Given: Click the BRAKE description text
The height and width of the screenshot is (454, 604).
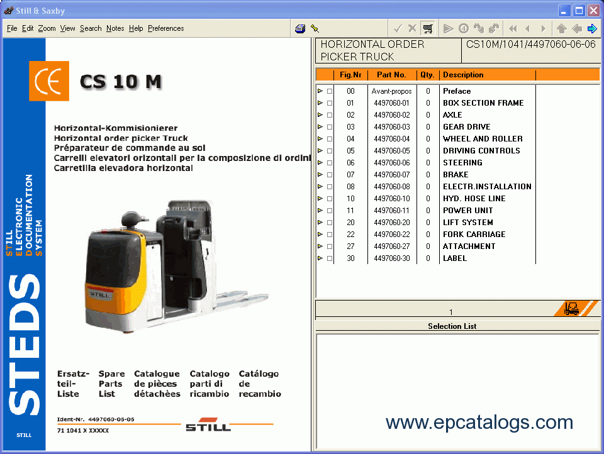Looking at the screenshot, I should (456, 175).
